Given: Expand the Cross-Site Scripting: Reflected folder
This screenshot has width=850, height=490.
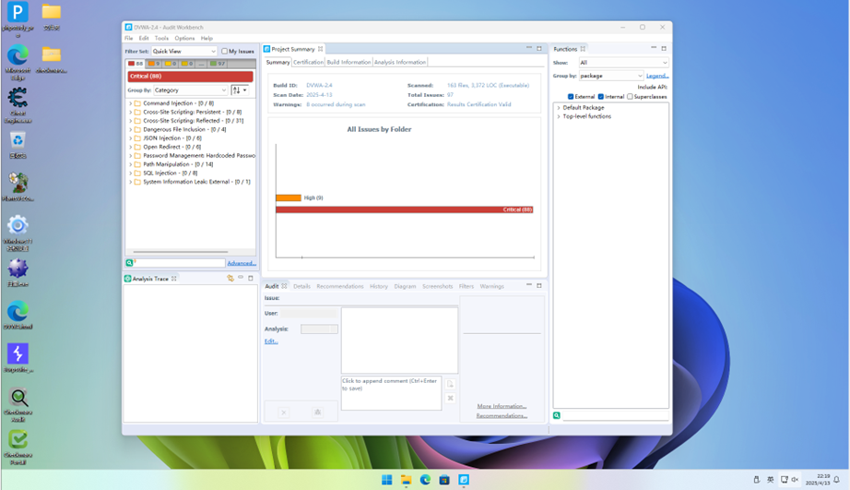Looking at the screenshot, I should (131, 121).
